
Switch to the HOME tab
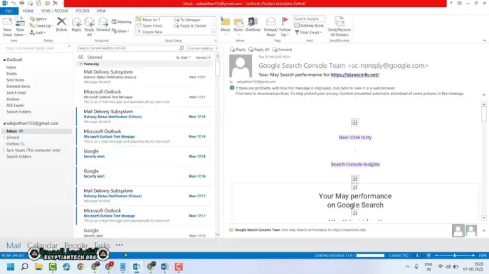tap(28, 11)
